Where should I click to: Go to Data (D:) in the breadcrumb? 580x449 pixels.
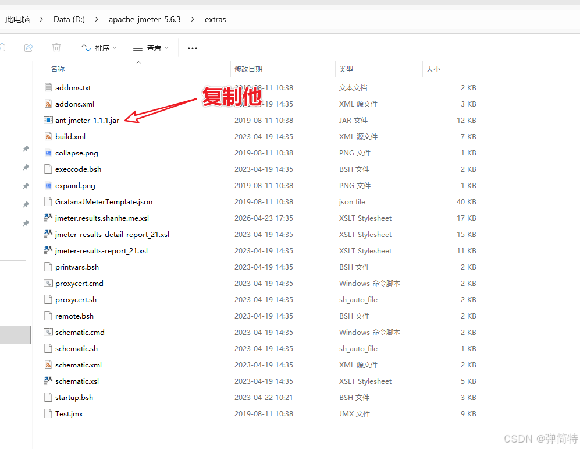pyautogui.click(x=69, y=19)
